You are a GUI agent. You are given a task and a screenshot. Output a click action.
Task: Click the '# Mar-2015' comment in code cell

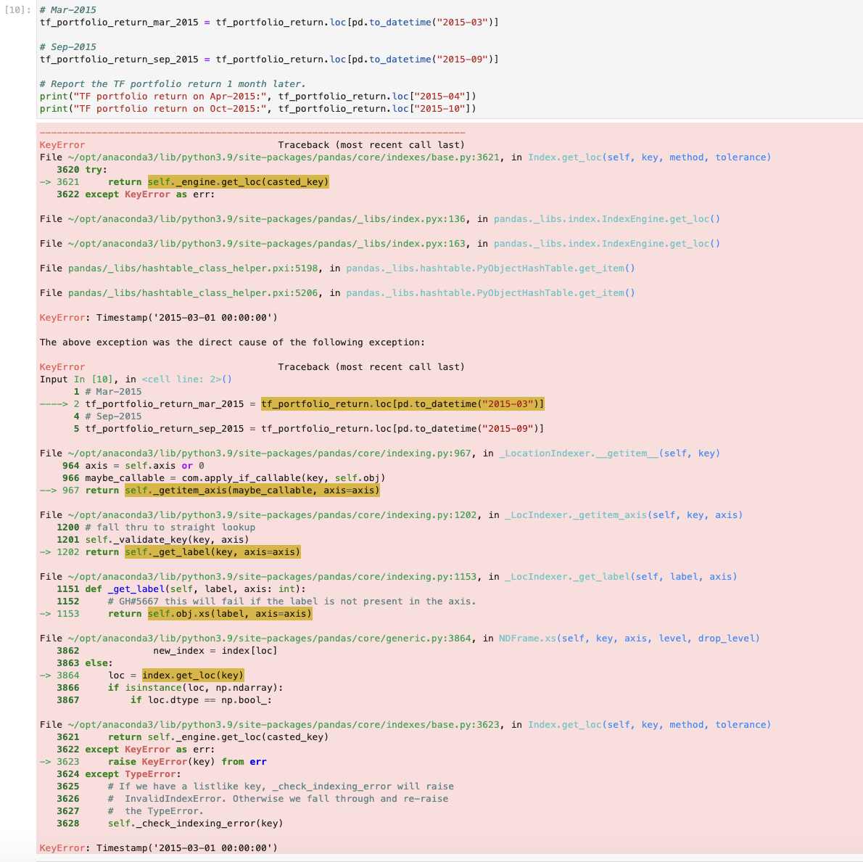tap(67, 10)
